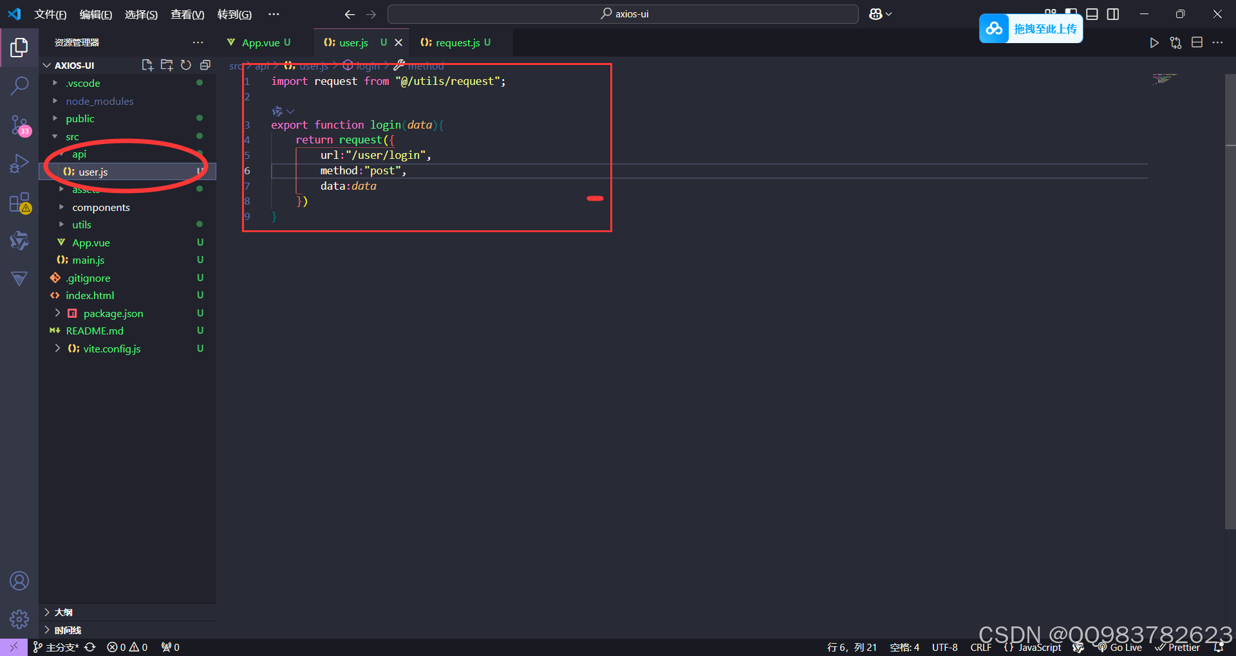Click New File icon in explorer header

pyautogui.click(x=147, y=65)
